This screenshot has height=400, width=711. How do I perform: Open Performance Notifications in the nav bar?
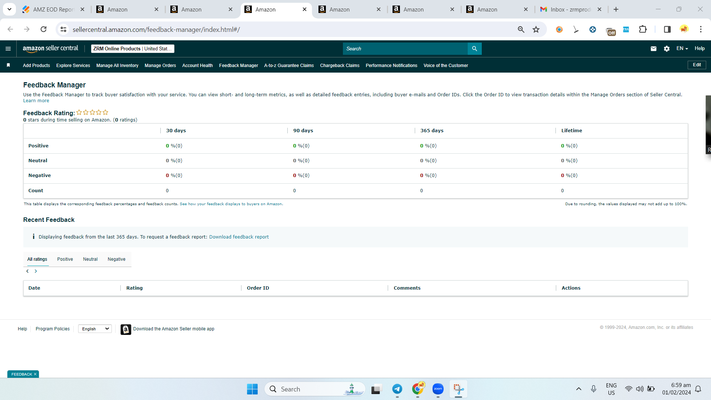[391, 66]
